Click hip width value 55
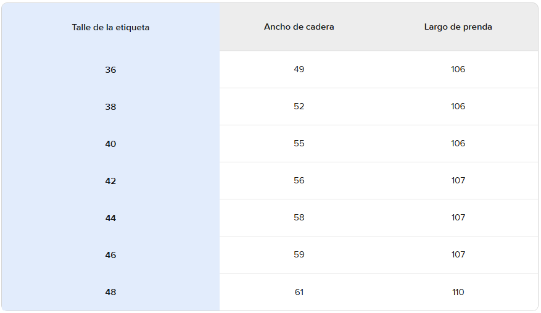Image resolution: width=541 pixels, height=313 pixels. click(x=299, y=143)
